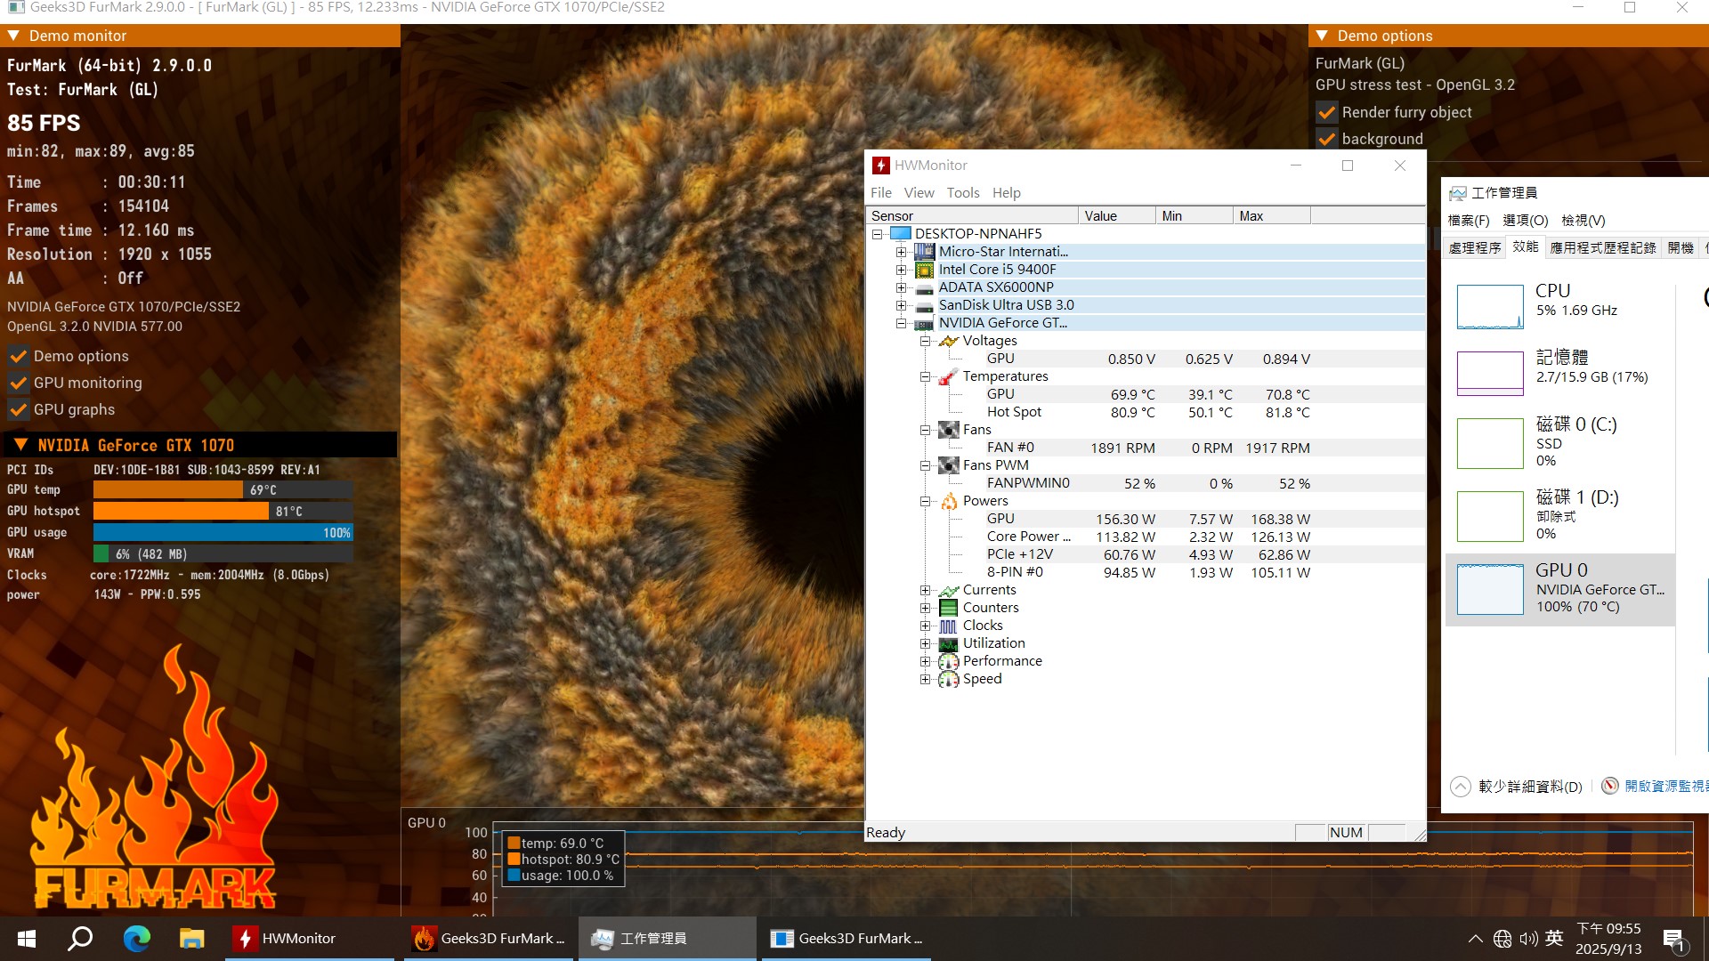Uncheck the background option

[x=1326, y=139]
